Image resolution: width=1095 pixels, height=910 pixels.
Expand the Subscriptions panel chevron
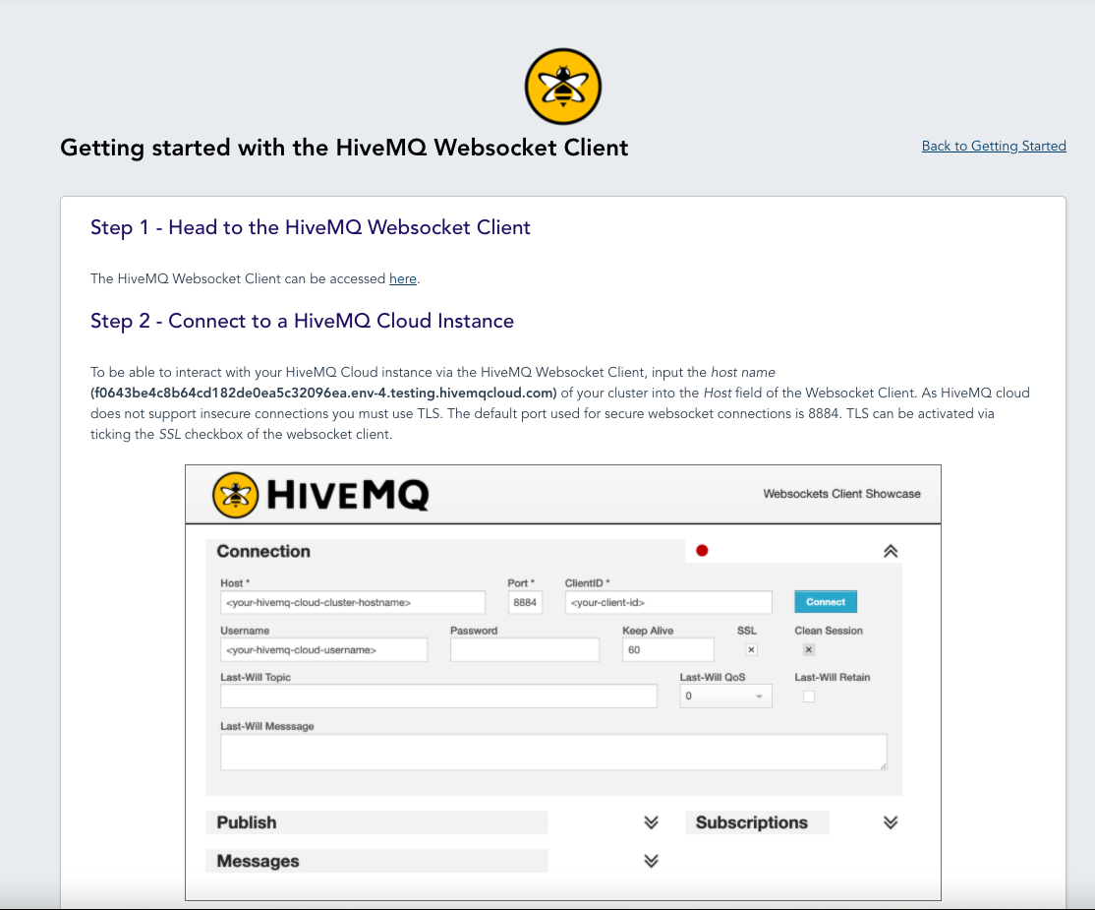891,822
